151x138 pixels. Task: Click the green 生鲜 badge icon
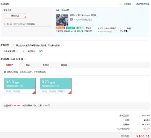[80, 28]
